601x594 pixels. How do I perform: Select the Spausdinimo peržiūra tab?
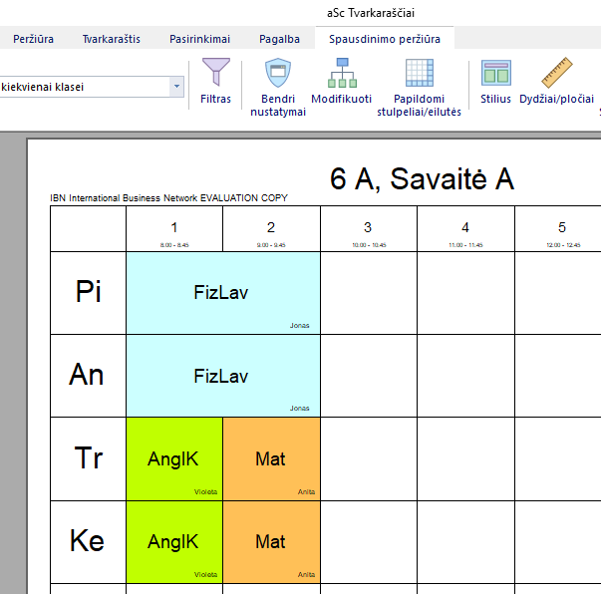[384, 39]
